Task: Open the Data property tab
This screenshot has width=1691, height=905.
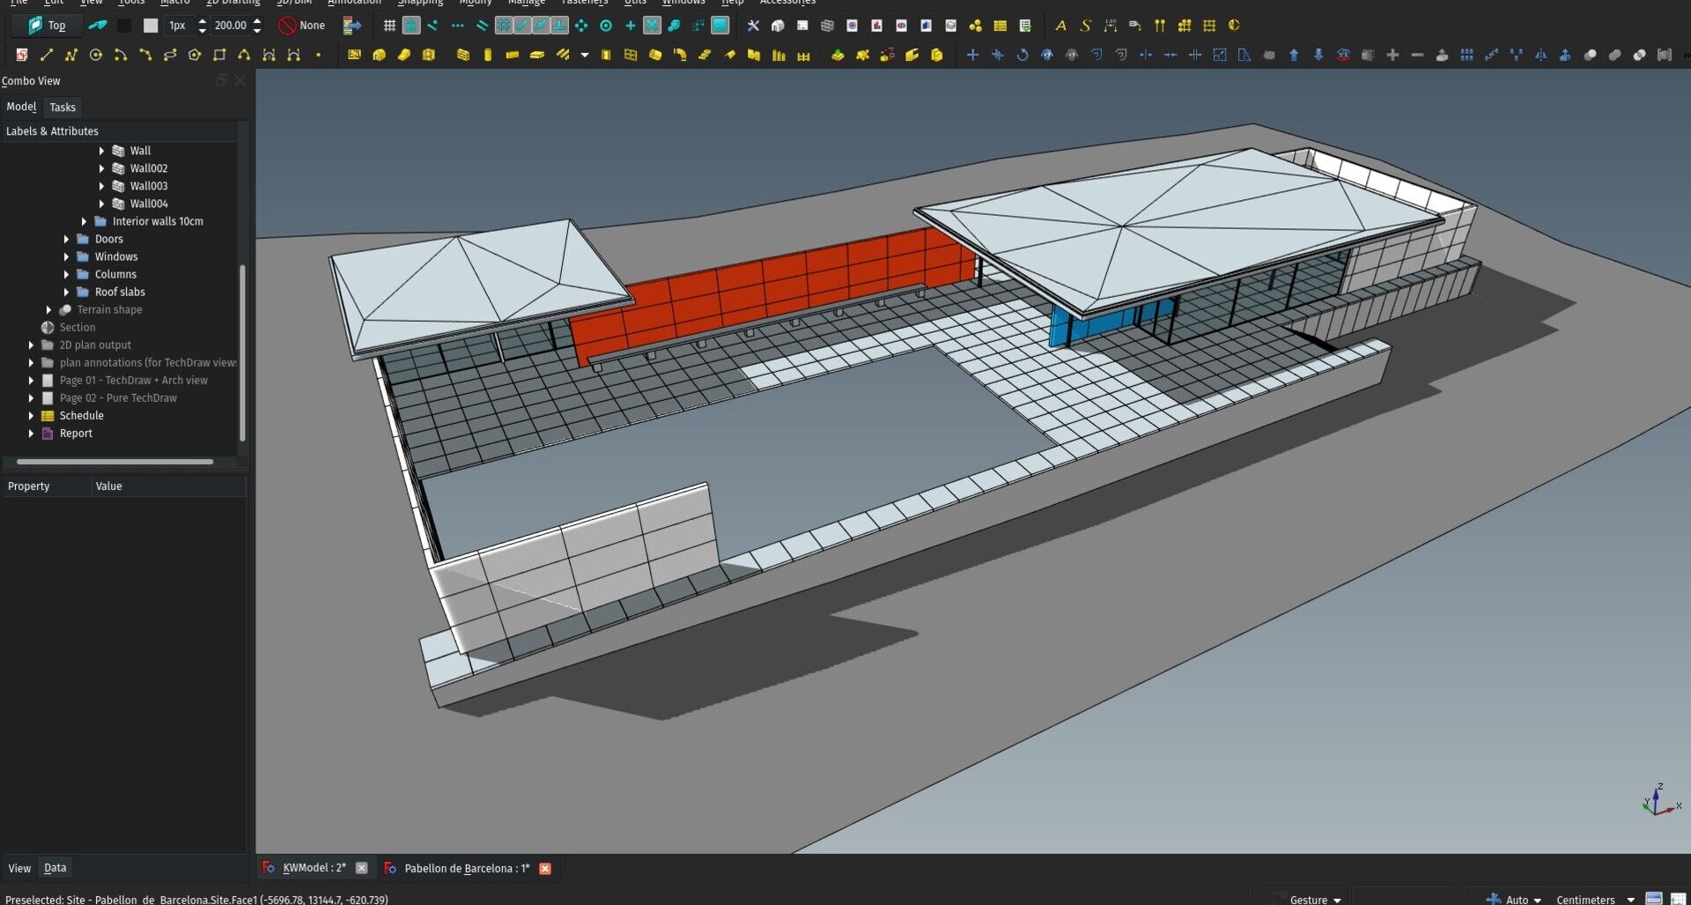Action: [x=55, y=868]
